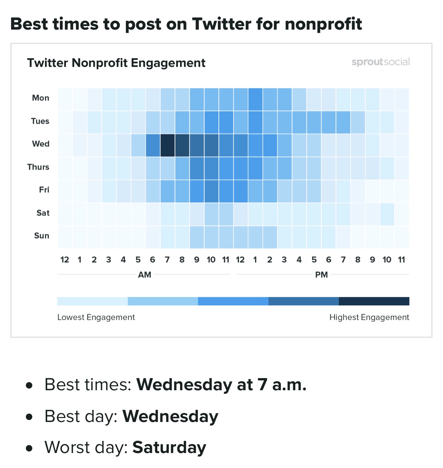This screenshot has height=468, width=443.
Task: Click the "Lowest Engagement" legend label
Action: [96, 317]
